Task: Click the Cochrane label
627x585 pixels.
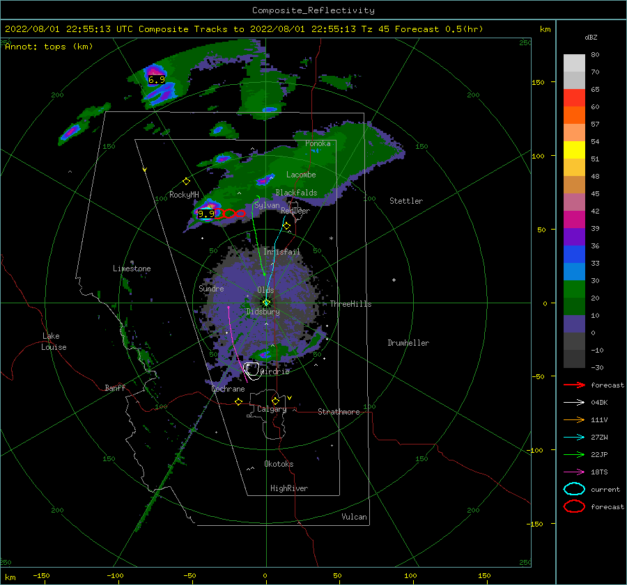Action: 228,389
